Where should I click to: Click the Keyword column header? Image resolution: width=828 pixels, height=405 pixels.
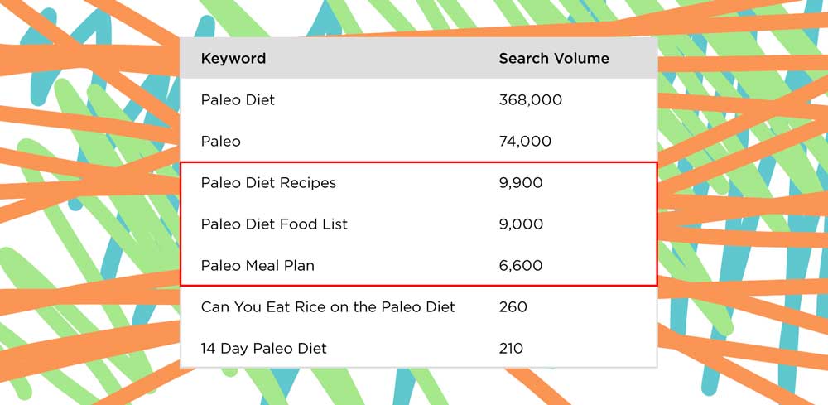pyautogui.click(x=233, y=58)
